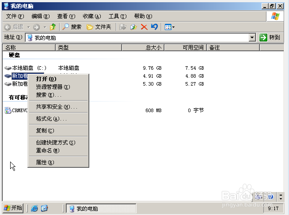289x215 pixels.
Task: Click the 4.91 GB total size value
Action: [152, 76]
